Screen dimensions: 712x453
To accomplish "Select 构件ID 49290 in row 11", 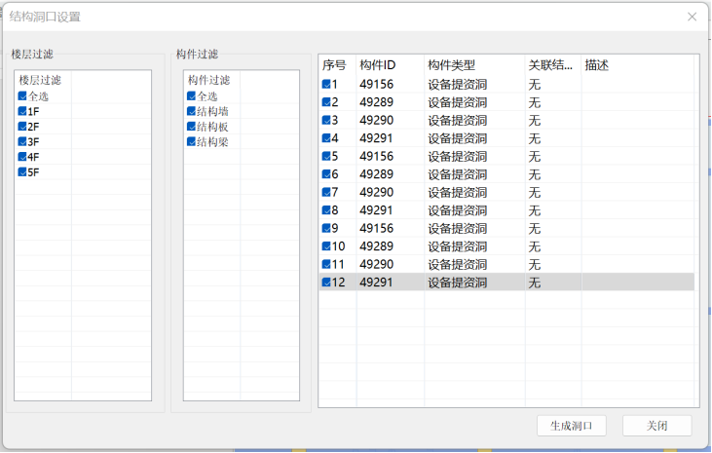I will point(376,264).
